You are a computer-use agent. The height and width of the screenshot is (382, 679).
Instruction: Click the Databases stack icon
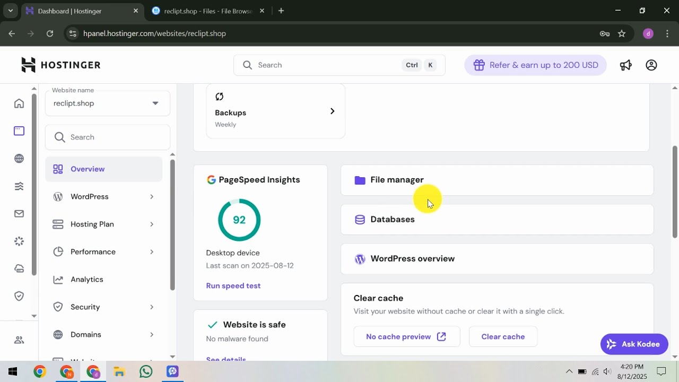point(360,219)
